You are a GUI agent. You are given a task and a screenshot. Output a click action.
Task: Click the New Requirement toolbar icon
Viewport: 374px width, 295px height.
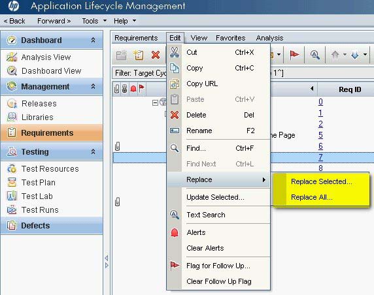click(139, 55)
